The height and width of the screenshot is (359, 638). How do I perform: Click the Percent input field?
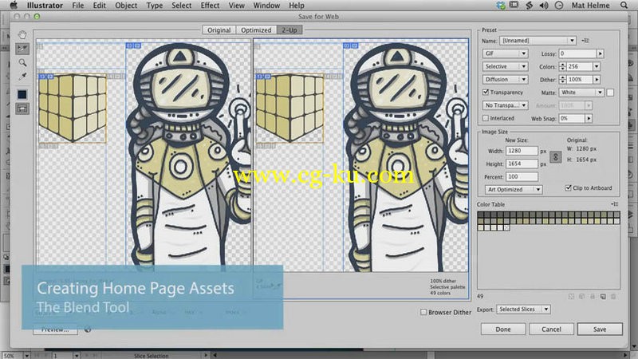522,176
